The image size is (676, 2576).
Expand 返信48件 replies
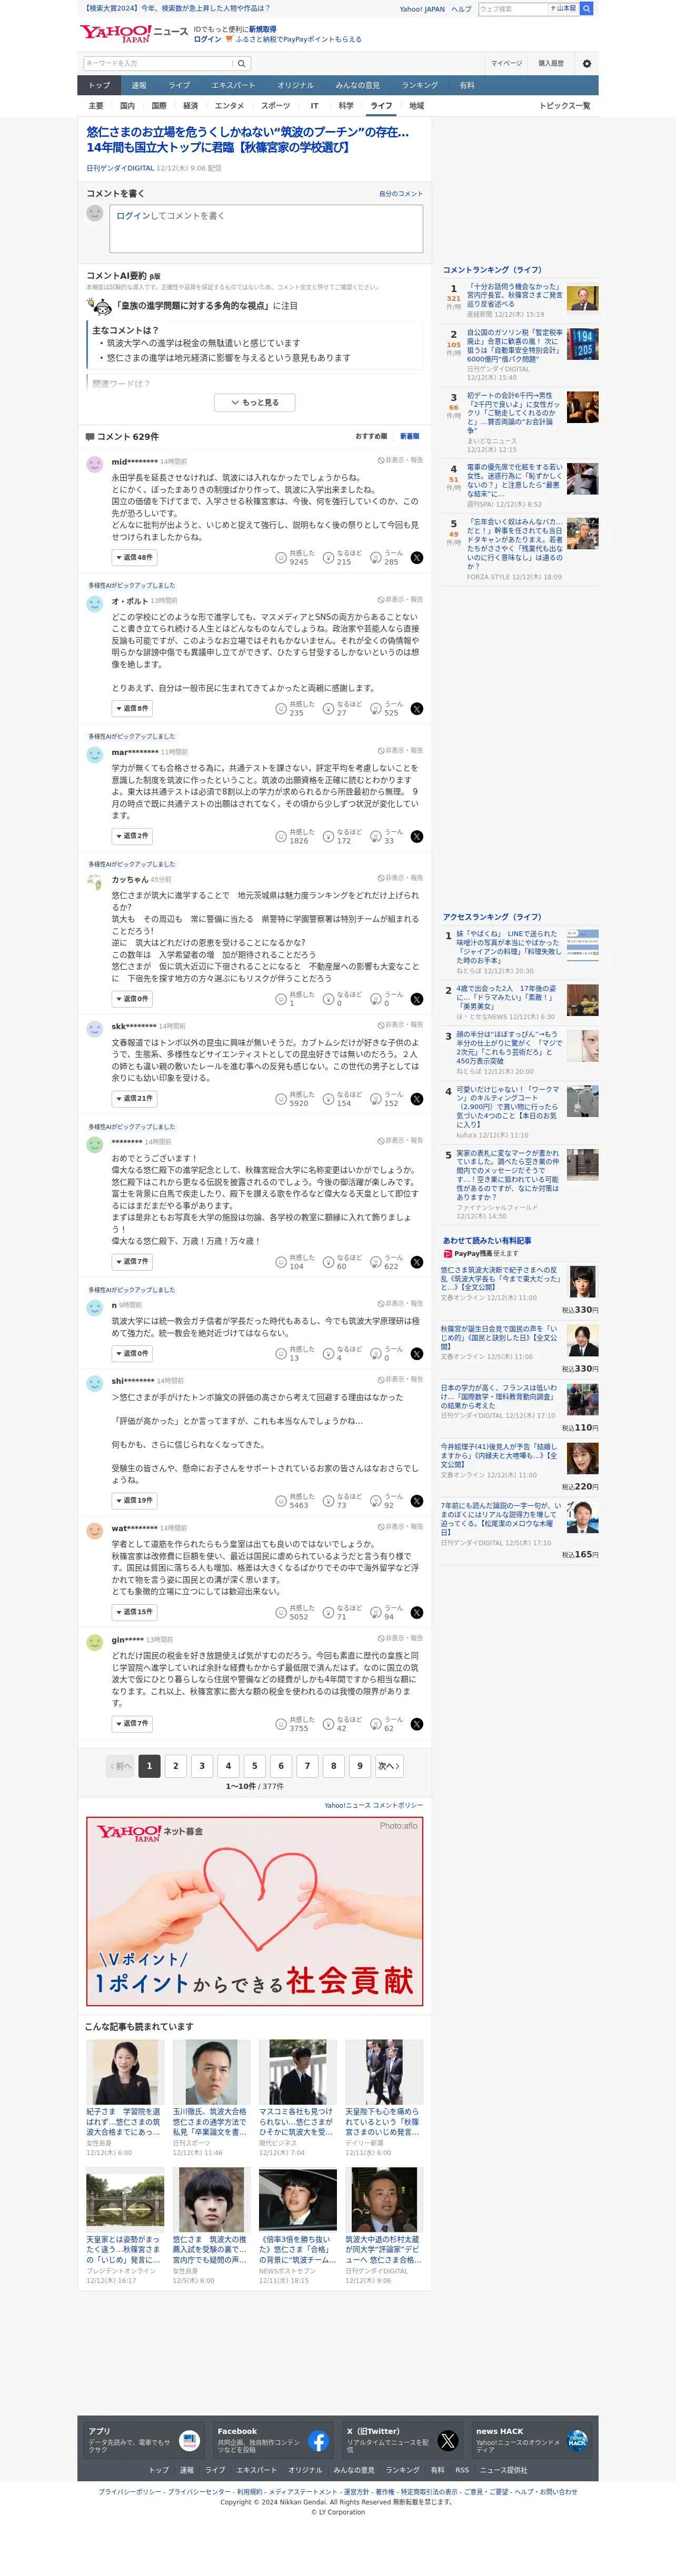pyautogui.click(x=133, y=558)
